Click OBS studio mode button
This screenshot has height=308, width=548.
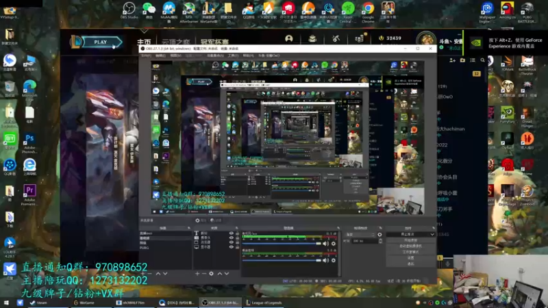click(410, 252)
